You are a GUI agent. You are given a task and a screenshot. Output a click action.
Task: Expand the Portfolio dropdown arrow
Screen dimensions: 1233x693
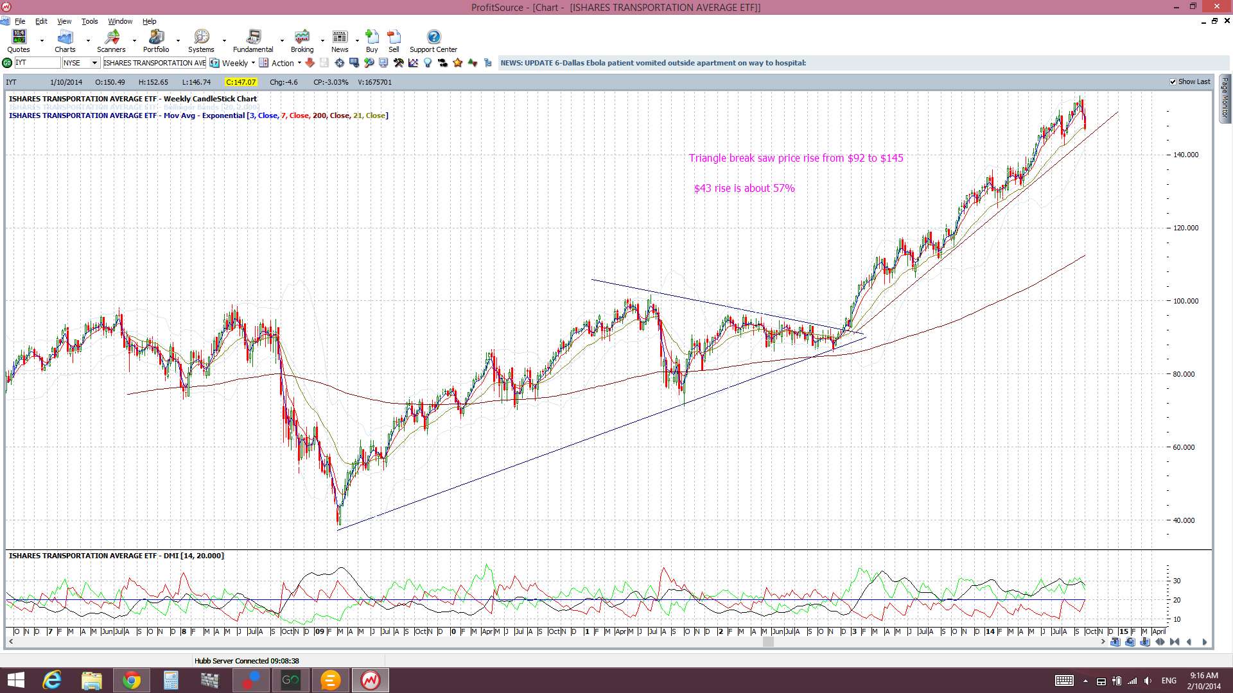178,41
